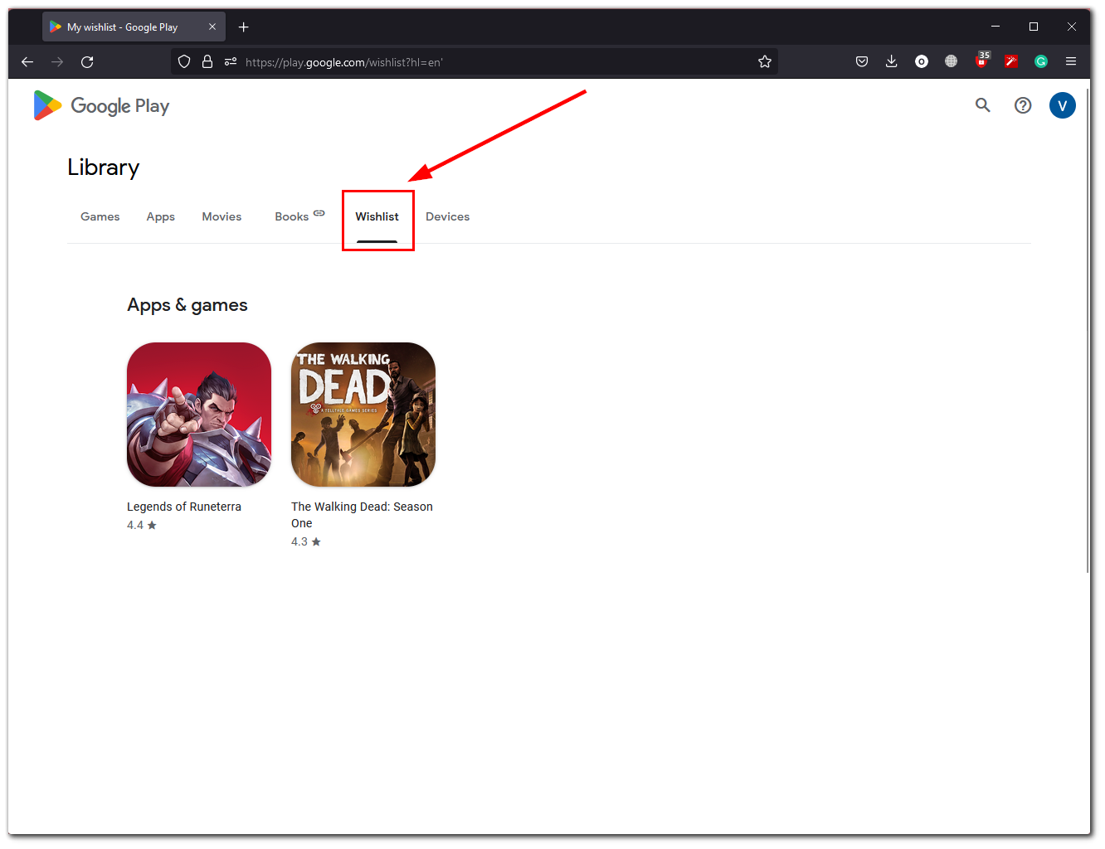
Task: Close the My wishlist browser tab
Action: 212,27
